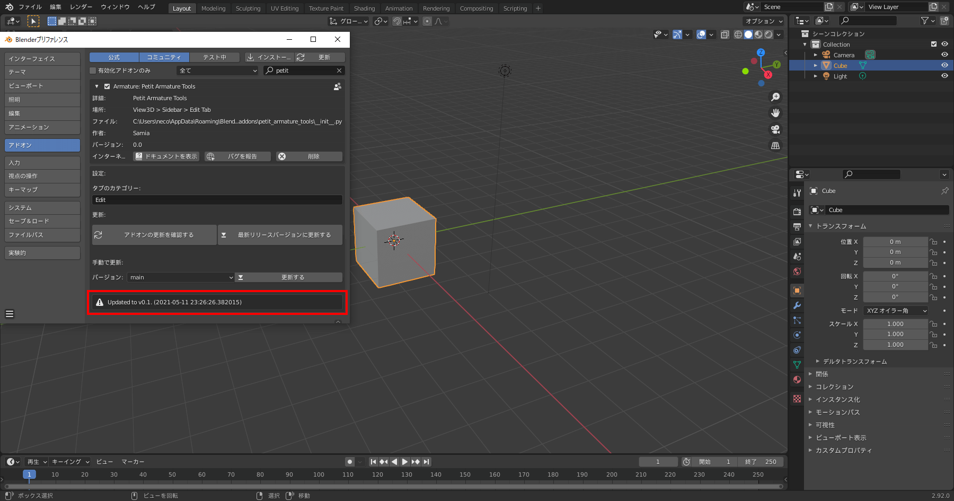Click the pan view hand icon
The image size is (954, 501).
coord(775,113)
